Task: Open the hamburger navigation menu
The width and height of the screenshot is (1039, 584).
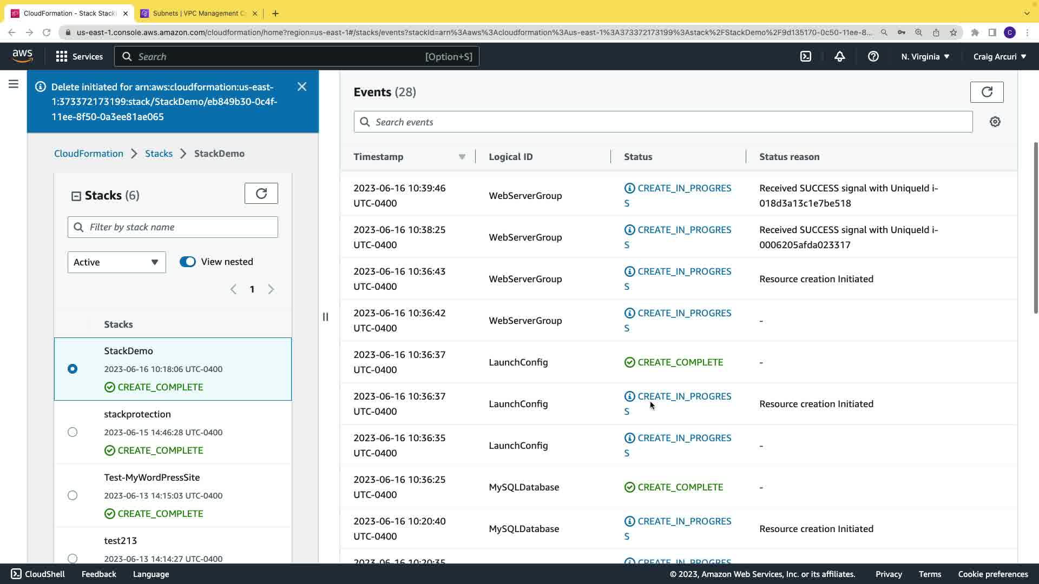Action: click(14, 84)
